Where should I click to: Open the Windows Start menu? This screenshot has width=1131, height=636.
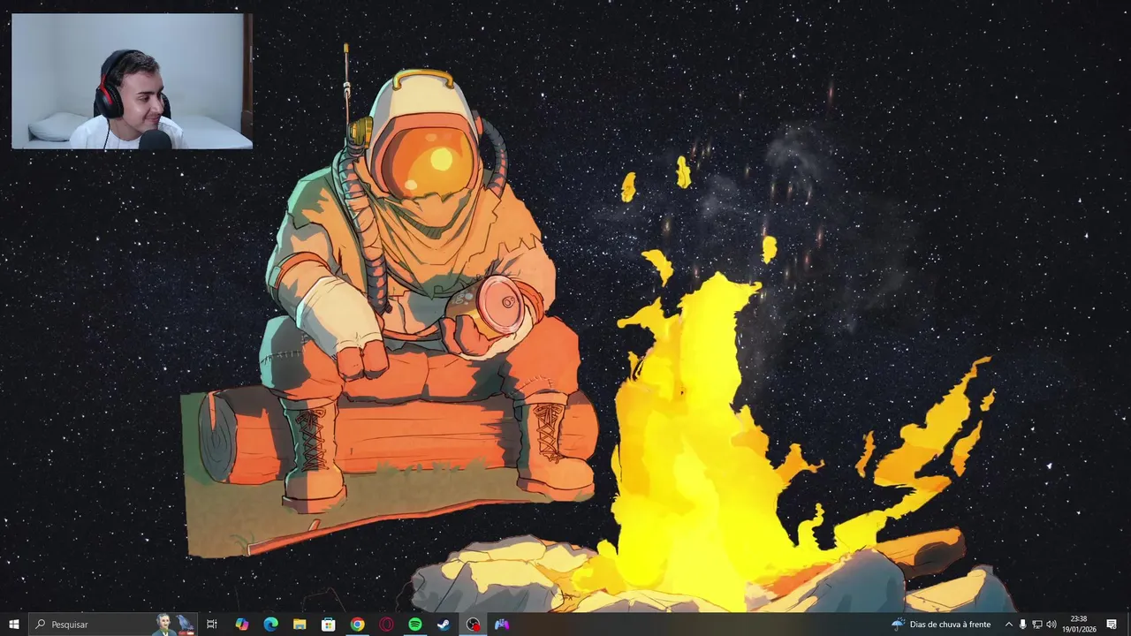[x=13, y=625]
